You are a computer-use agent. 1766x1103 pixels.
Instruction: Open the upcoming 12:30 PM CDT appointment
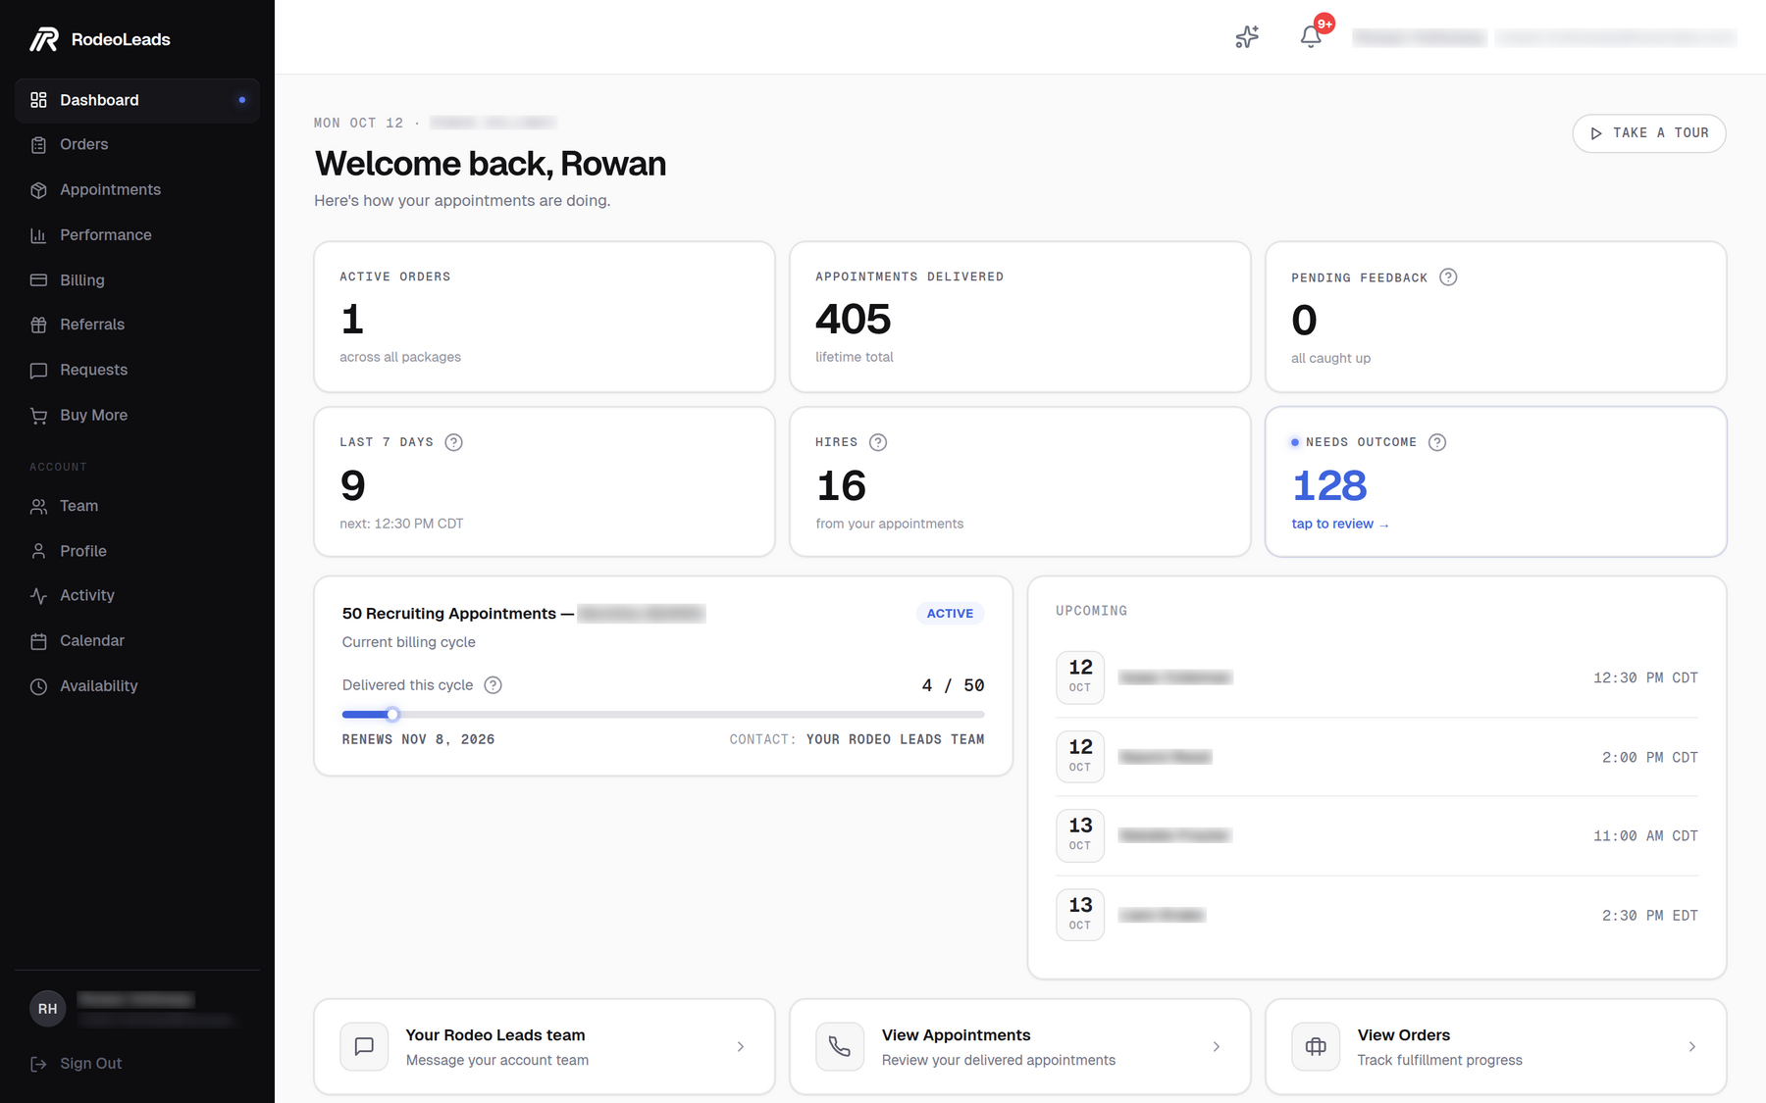click(x=1376, y=677)
